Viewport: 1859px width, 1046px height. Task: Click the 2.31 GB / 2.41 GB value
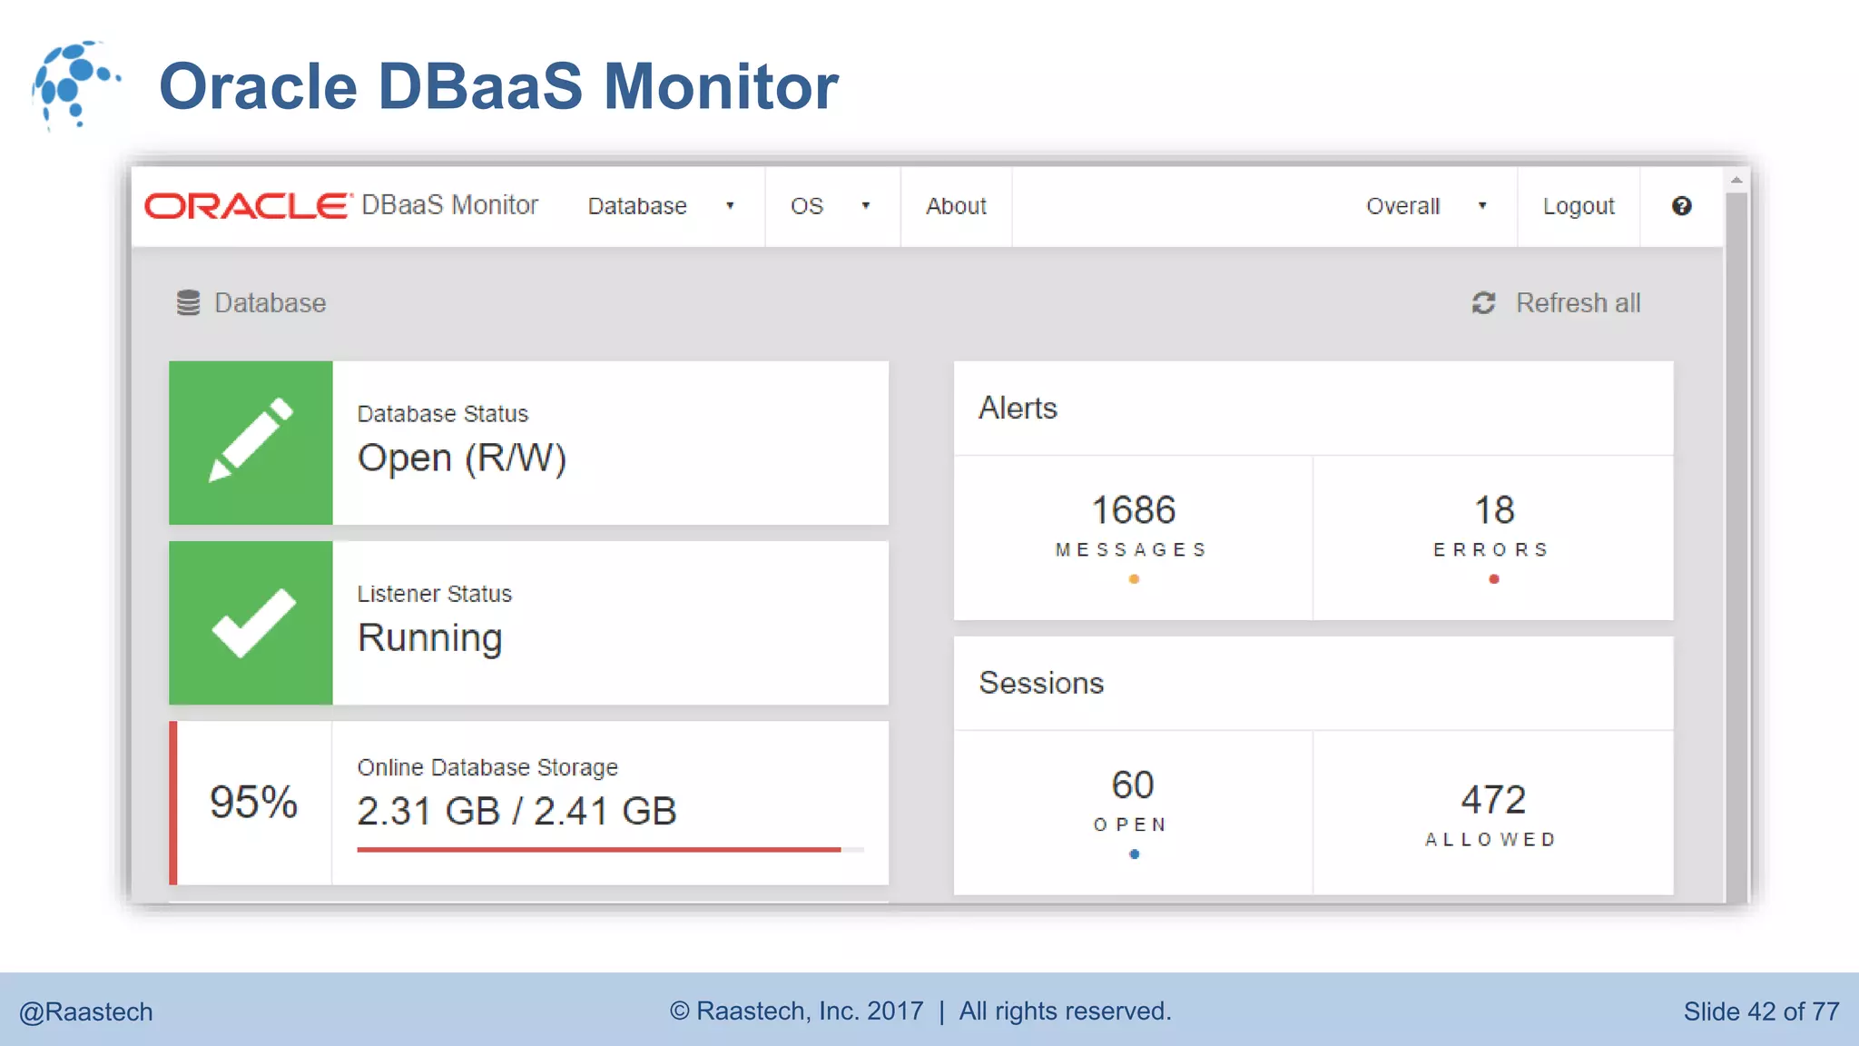[517, 811]
